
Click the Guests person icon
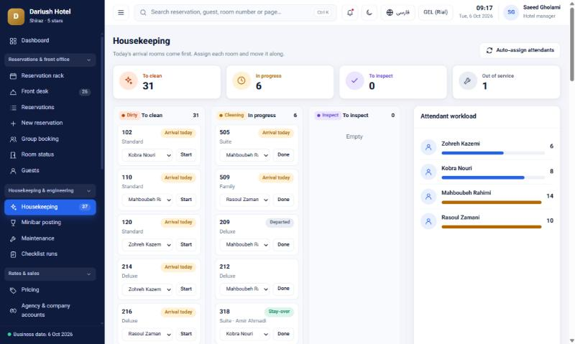(13, 170)
